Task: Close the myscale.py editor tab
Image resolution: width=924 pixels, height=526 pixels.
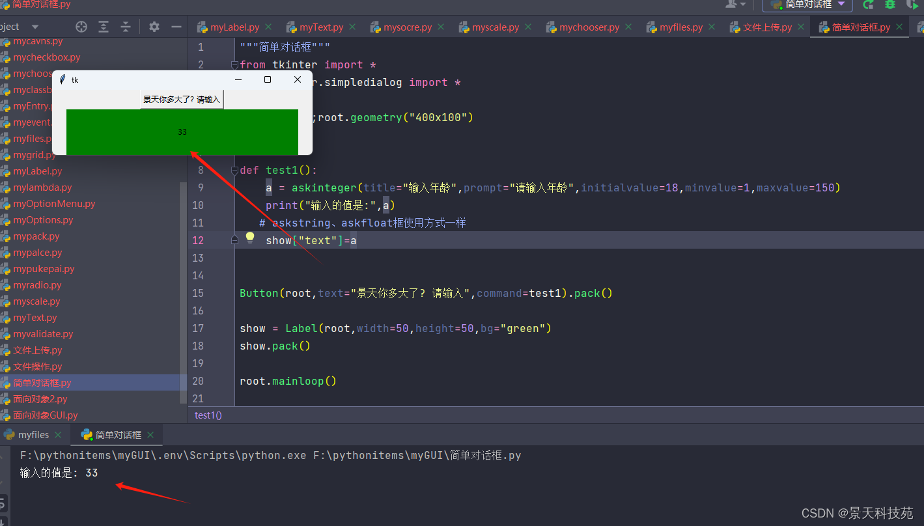Action: (529, 27)
